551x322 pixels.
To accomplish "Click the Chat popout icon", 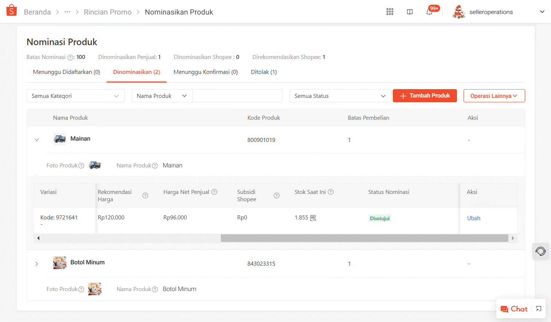I will (x=539, y=309).
